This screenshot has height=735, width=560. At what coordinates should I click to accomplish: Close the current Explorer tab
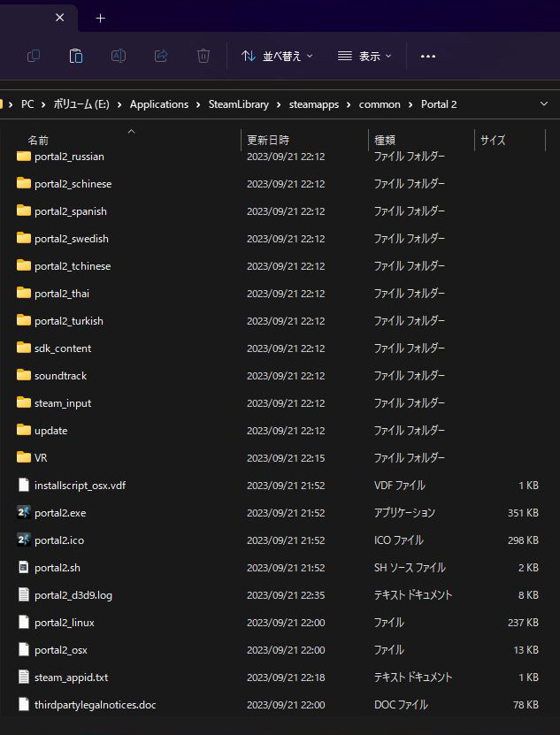[x=59, y=18]
